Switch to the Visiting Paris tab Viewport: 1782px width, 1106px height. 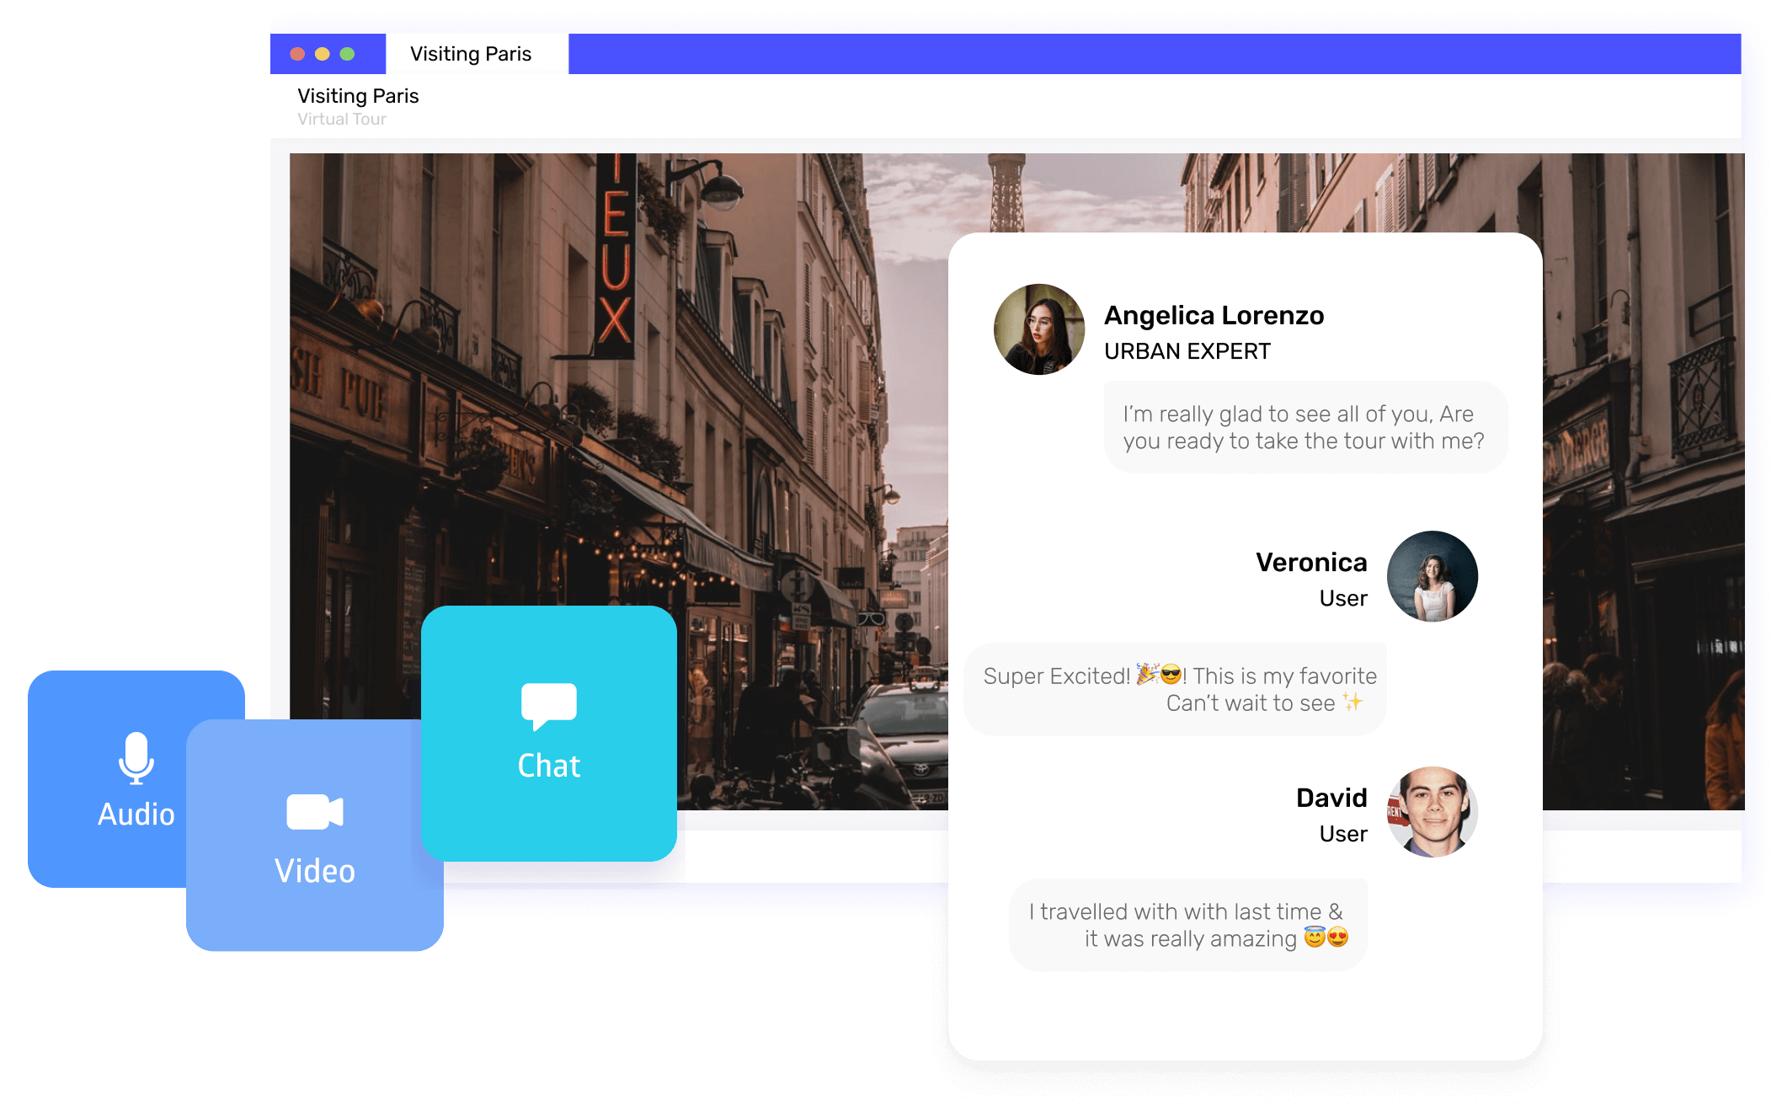[x=472, y=54]
